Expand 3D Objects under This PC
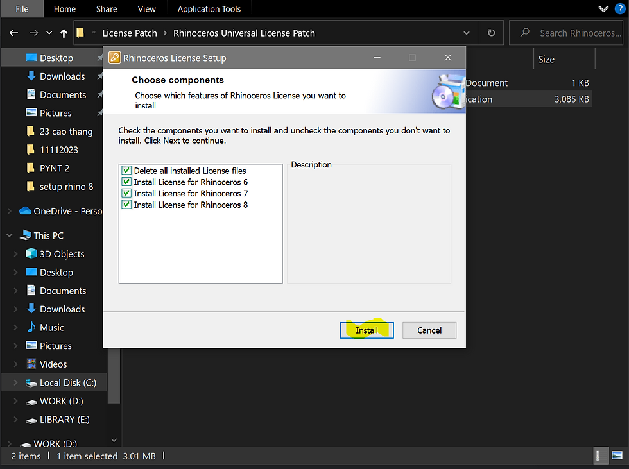629x469 pixels. pos(15,254)
